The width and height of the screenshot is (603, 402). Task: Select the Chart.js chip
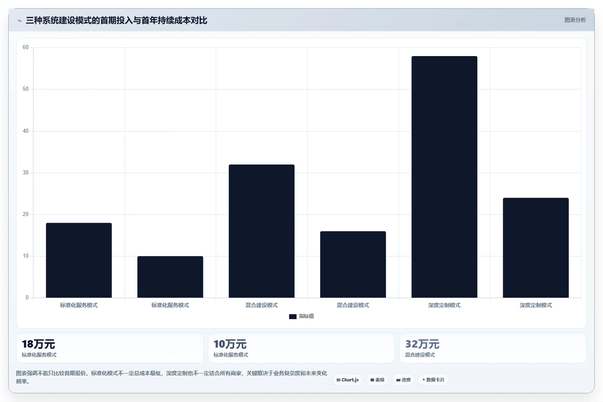point(348,380)
